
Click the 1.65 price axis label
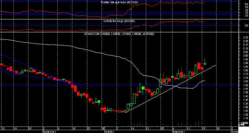tap(245, 81)
